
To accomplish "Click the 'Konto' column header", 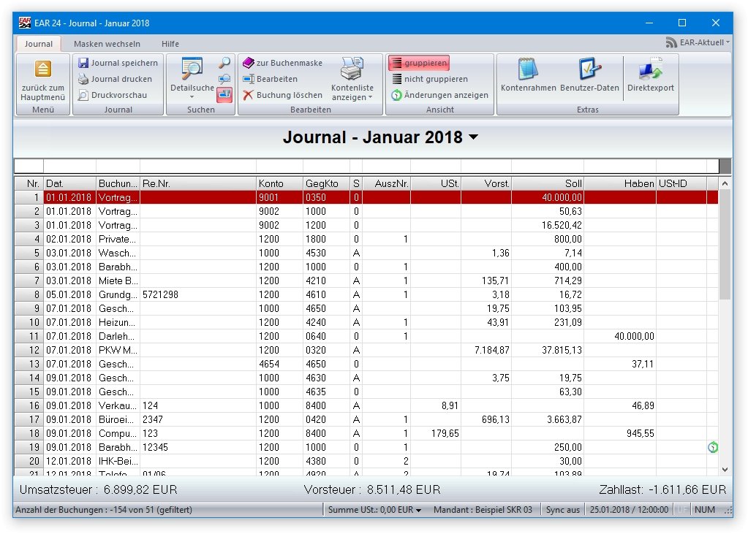I will 279,183.
